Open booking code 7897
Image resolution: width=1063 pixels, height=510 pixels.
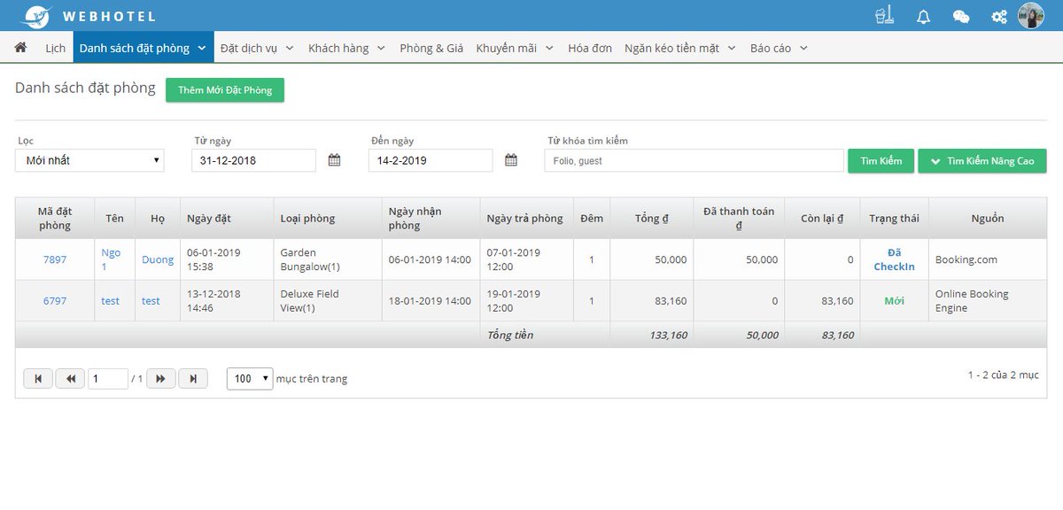tap(55, 260)
